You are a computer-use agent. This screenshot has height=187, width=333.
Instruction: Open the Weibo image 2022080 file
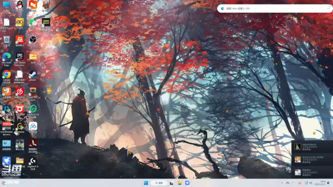[33, 146]
